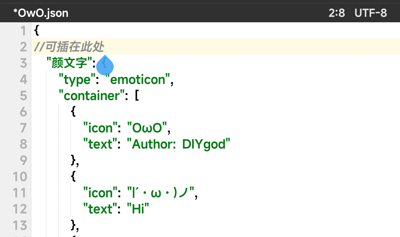Place cursor in "Author: DIYgod" string

tap(178, 144)
